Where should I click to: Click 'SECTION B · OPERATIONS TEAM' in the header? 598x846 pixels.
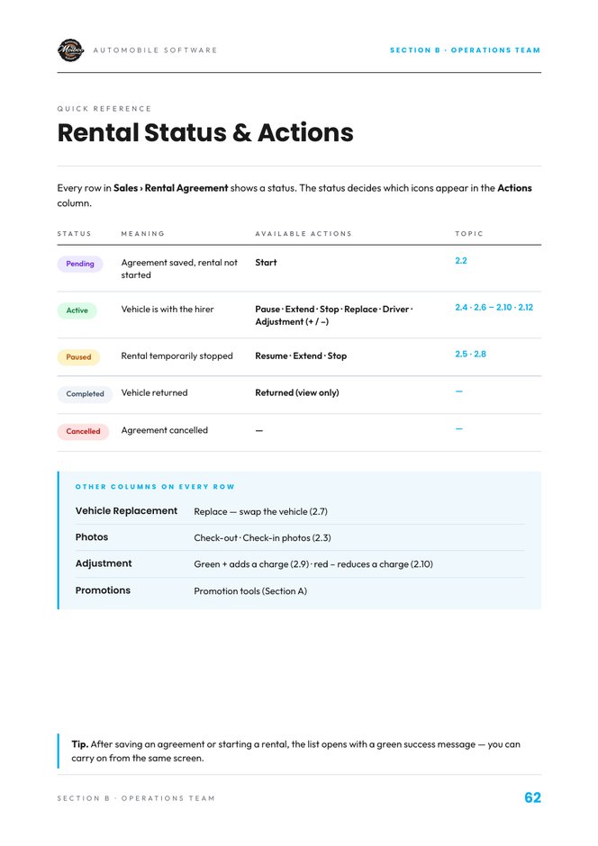(465, 50)
